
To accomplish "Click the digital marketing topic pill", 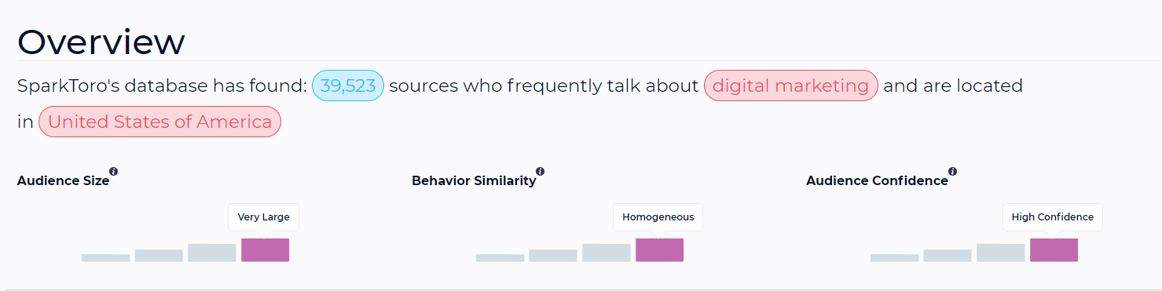I will (791, 85).
